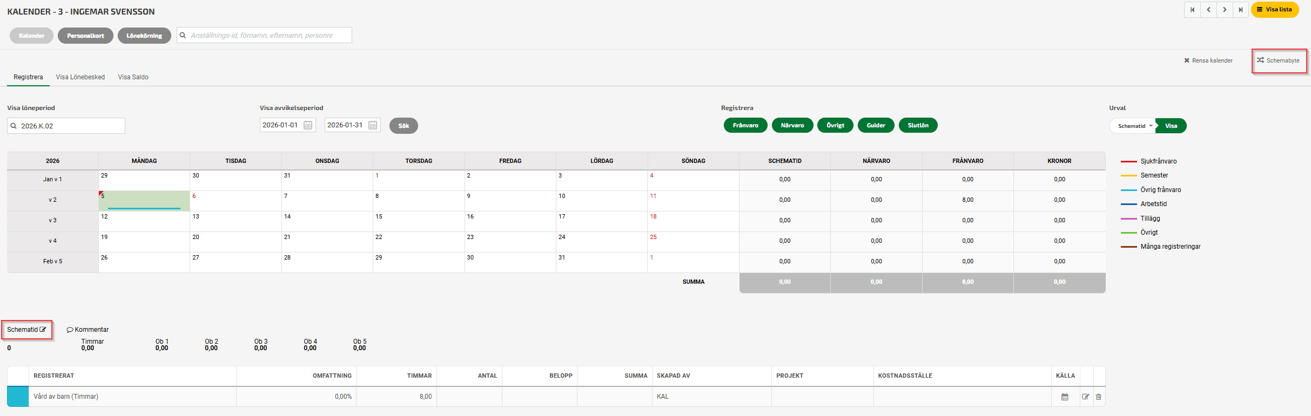Click the cyan swatch on registration row
Viewport: 1311px width, 416px height.
tap(18, 397)
